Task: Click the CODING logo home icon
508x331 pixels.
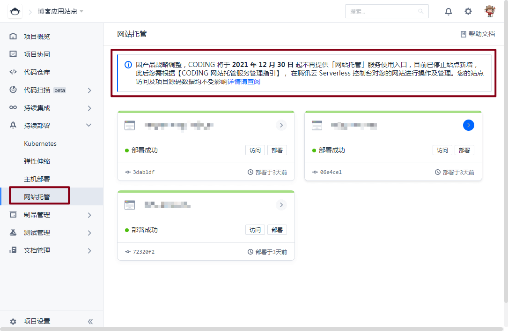Action: pyautogui.click(x=15, y=11)
